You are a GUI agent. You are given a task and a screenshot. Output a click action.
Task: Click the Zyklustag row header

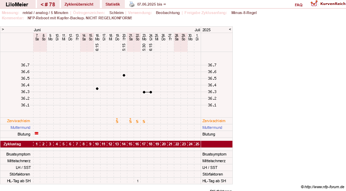12,144
